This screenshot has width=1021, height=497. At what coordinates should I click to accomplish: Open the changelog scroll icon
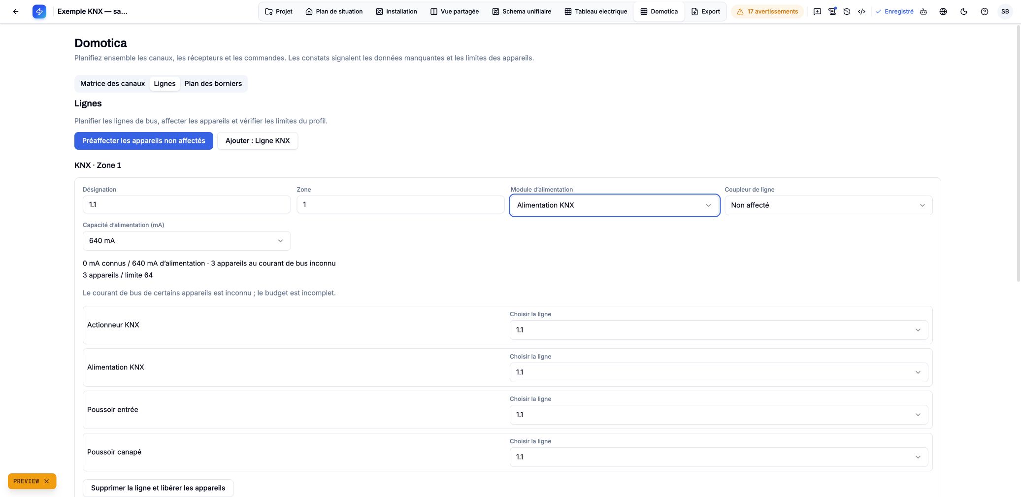[832, 11]
